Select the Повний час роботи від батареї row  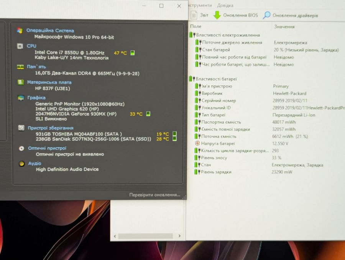tap(268, 57)
